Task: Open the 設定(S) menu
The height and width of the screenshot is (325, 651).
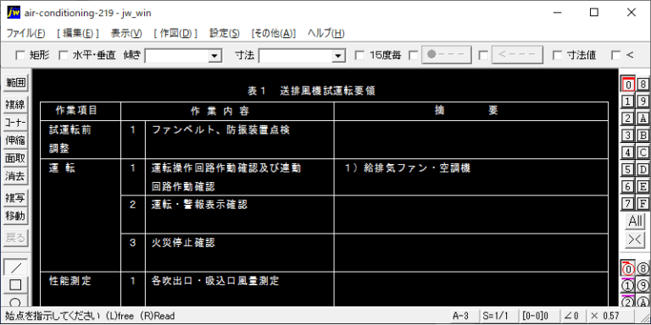Action: [x=225, y=34]
